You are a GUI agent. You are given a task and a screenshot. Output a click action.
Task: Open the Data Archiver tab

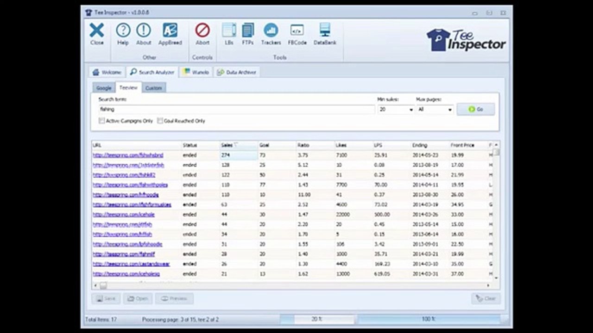click(x=236, y=72)
